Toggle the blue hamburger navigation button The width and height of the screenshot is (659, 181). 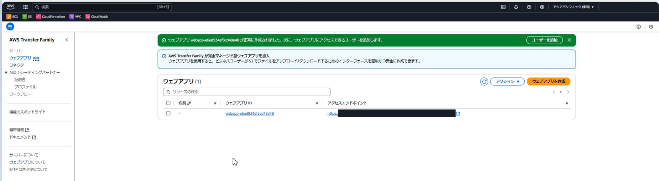10,26
